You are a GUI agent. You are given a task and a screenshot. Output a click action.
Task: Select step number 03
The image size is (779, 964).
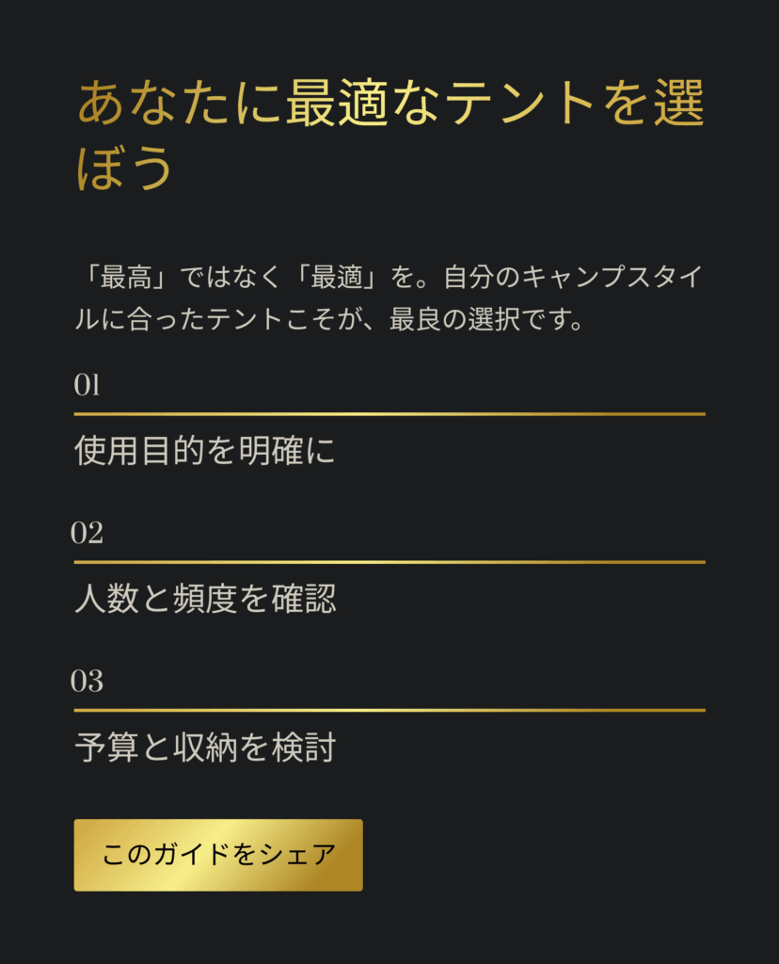87,681
